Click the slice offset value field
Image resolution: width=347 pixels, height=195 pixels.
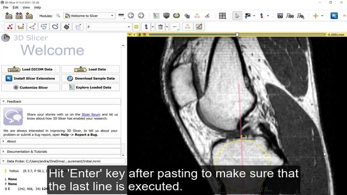[x=336, y=35]
